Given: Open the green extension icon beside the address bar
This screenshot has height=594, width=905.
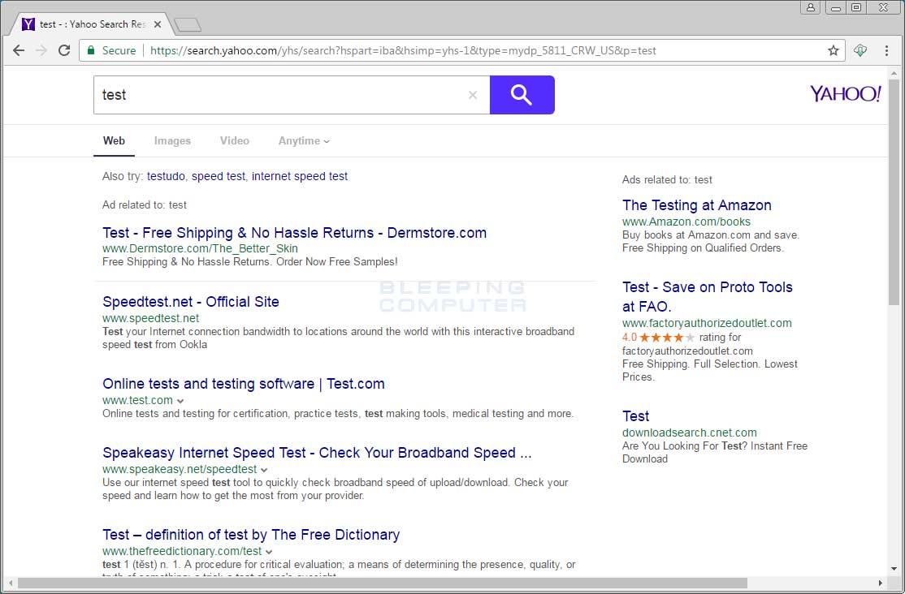Looking at the screenshot, I should pos(860,51).
